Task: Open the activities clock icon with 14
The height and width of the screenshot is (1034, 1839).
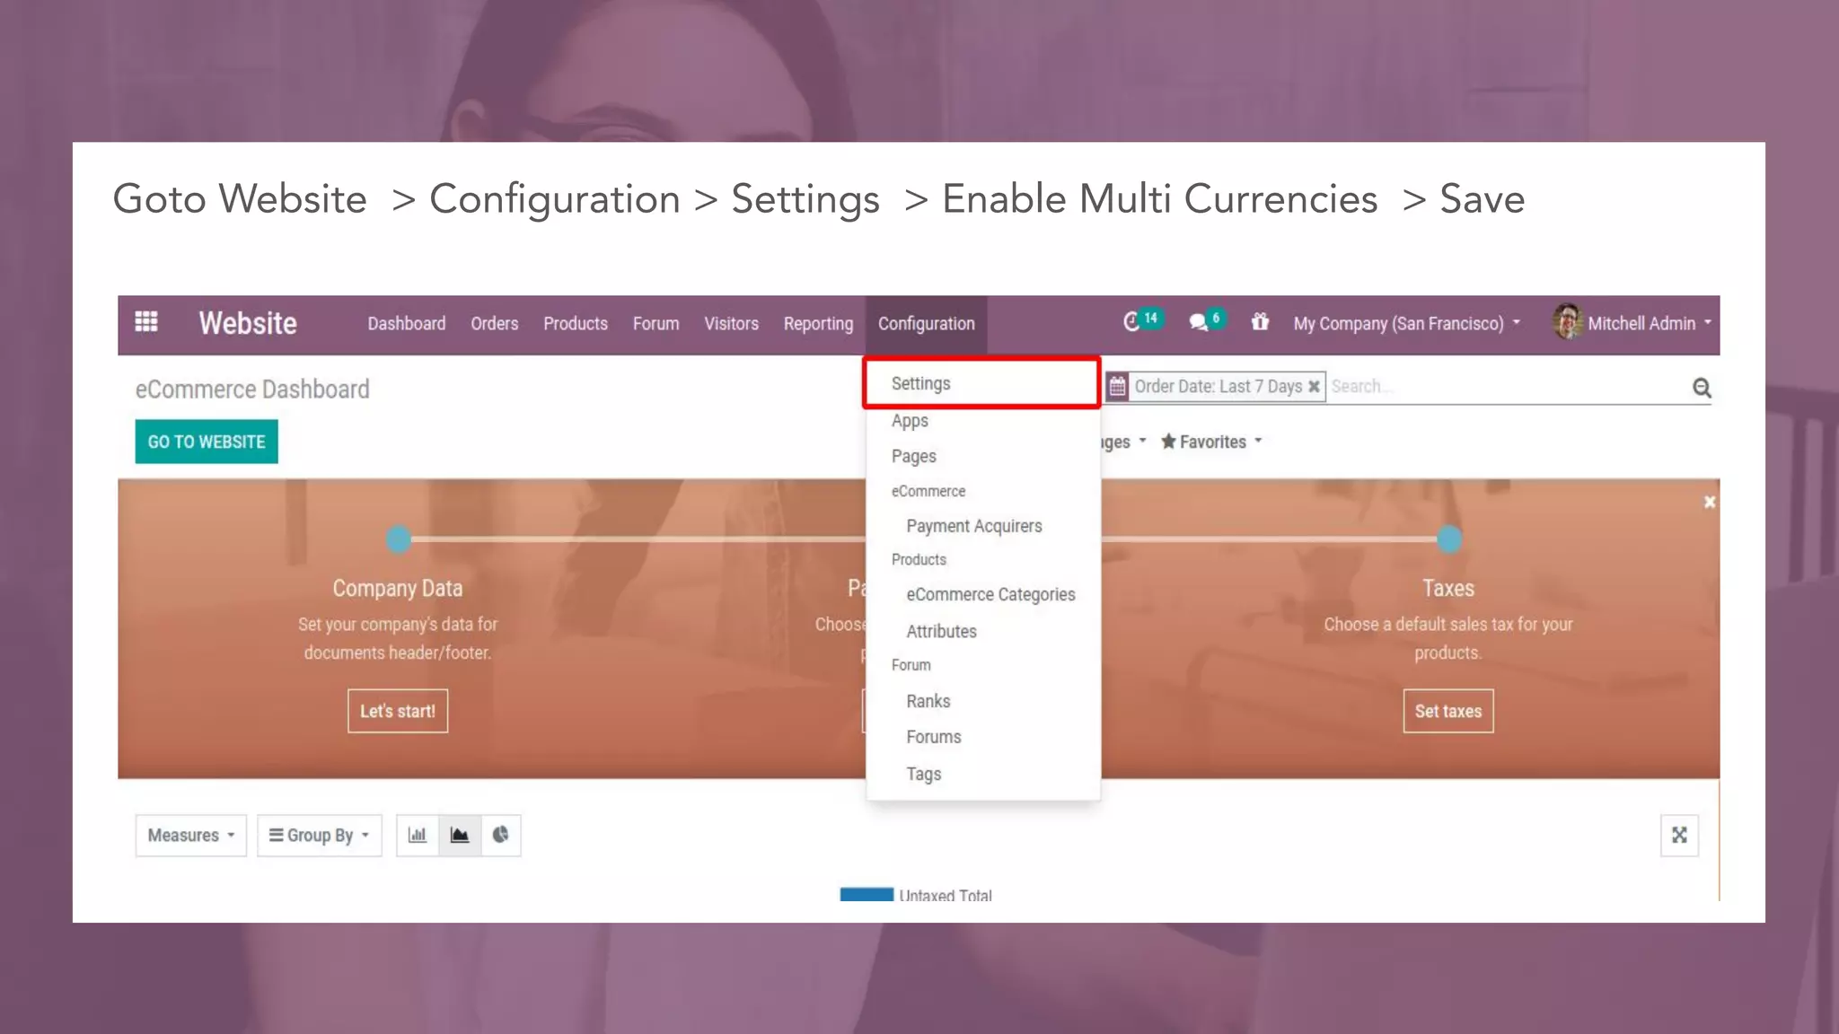Action: pos(1142,320)
